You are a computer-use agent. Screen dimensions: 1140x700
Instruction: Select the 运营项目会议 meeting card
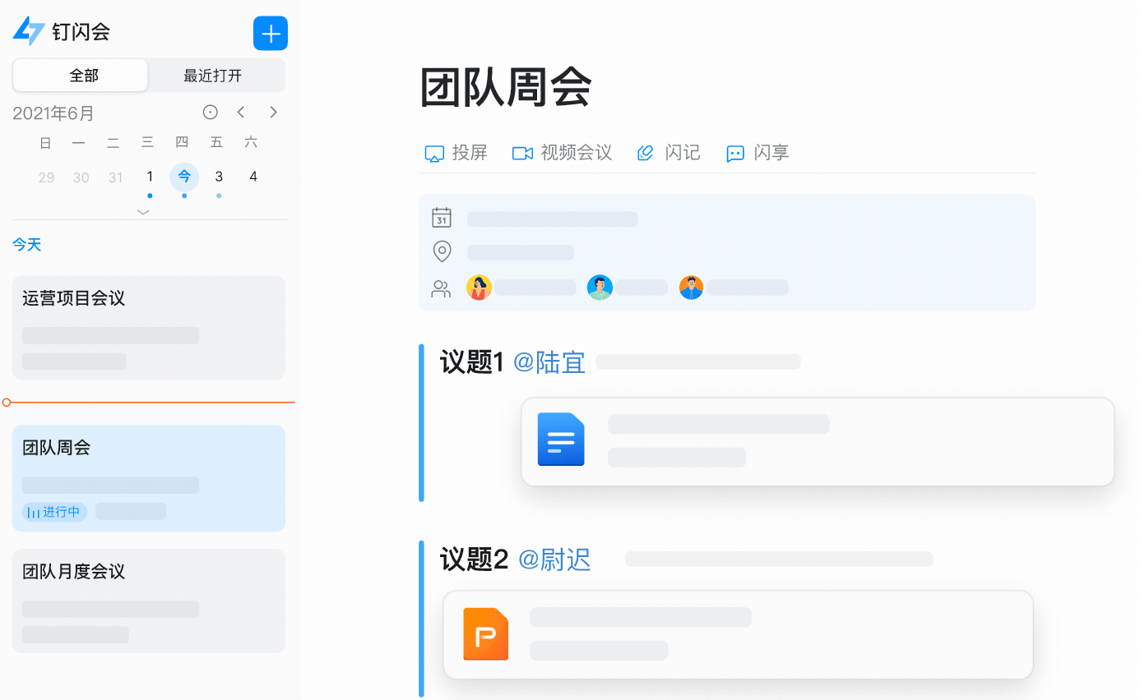point(149,327)
